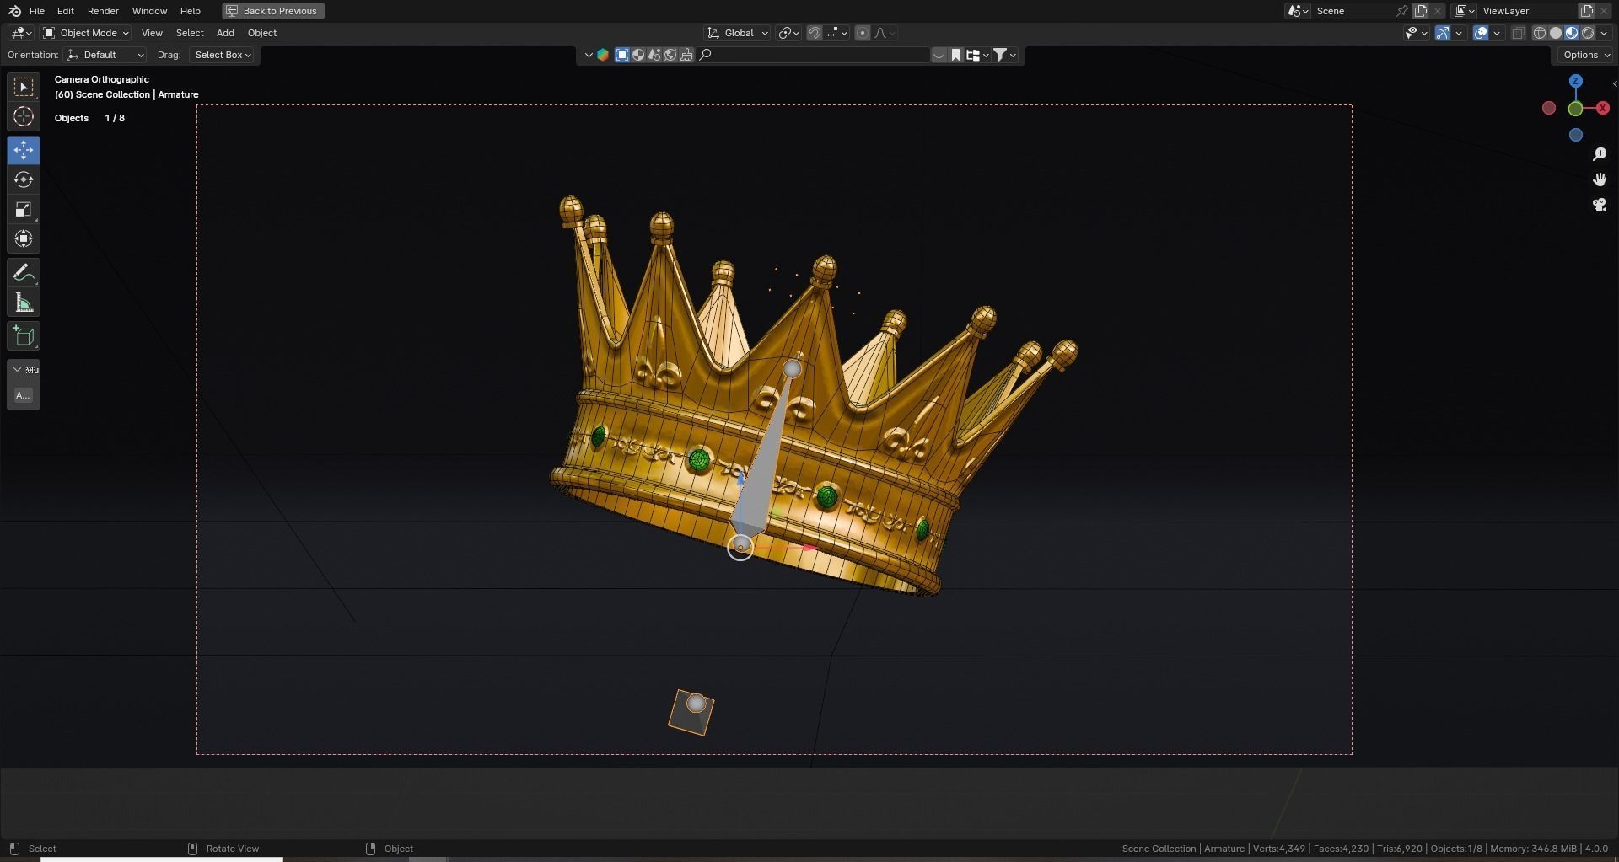Click the search field in the filter bar
The width and height of the screenshot is (1619, 862).
(814, 55)
